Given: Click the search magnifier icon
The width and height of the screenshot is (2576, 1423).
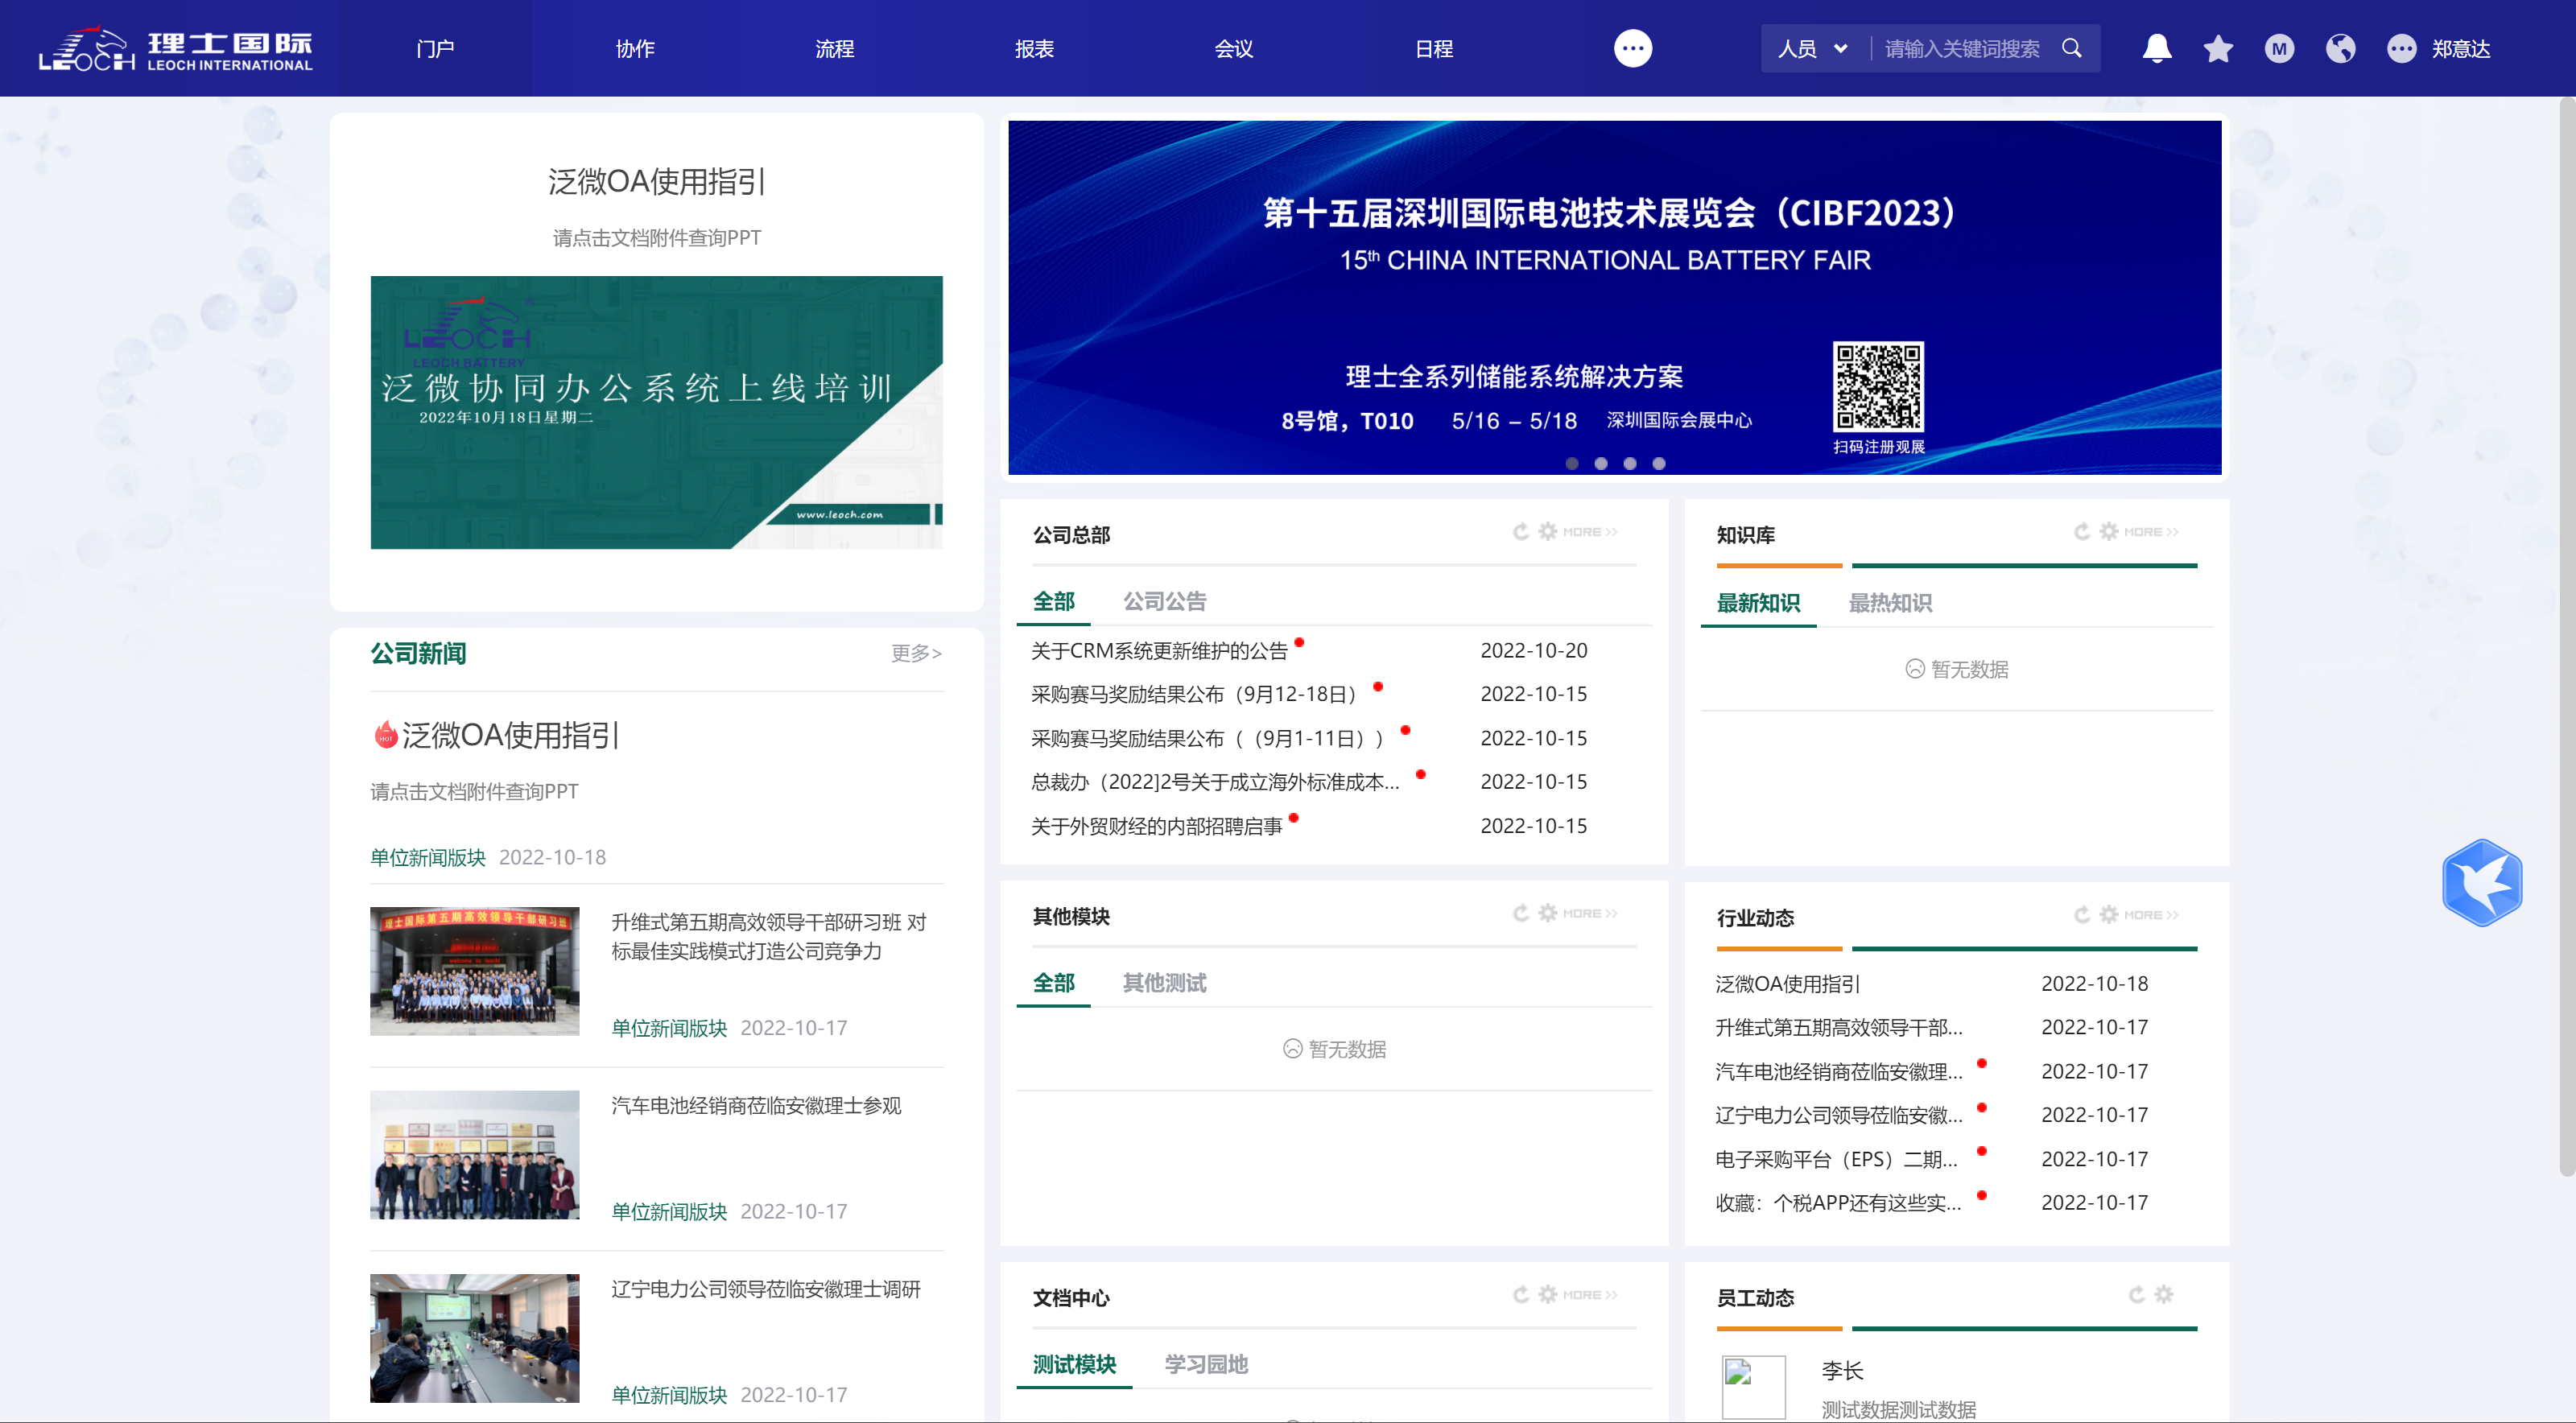Looking at the screenshot, I should pos(2071,48).
